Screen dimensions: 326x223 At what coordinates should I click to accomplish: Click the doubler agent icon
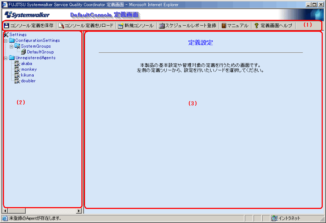click(x=17, y=81)
